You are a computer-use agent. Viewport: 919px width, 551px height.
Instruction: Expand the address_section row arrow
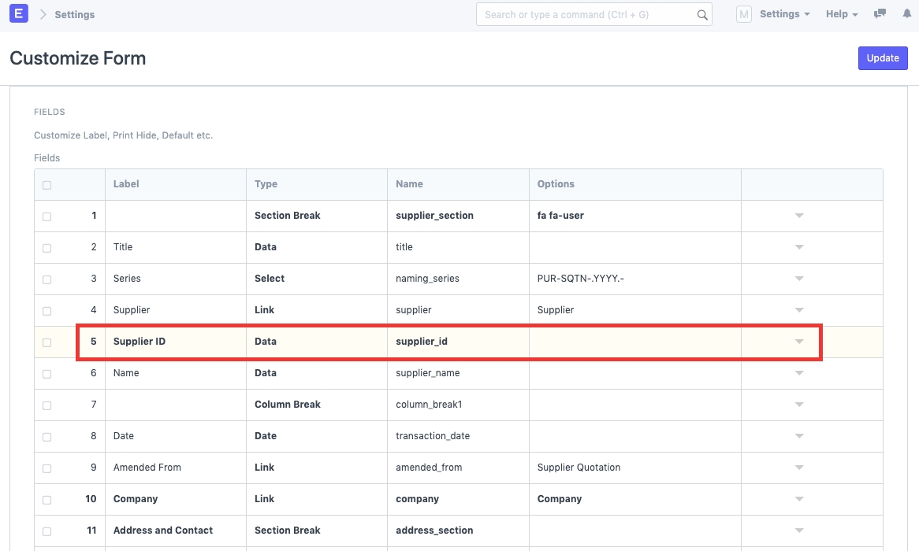(x=799, y=531)
